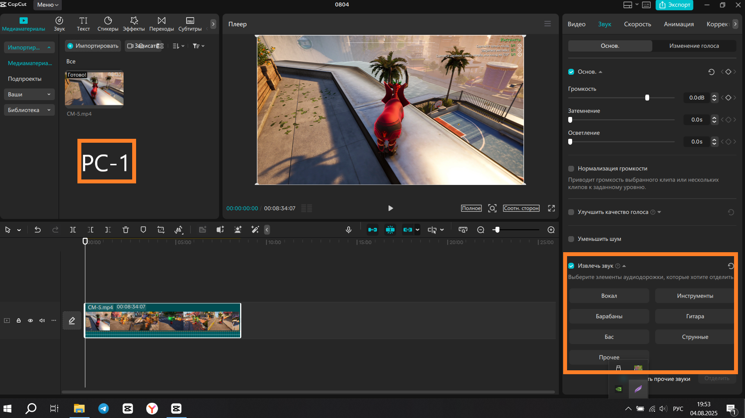The width and height of the screenshot is (745, 418).
Task: Click the CM-5.mp4 clip on timeline
Action: click(x=163, y=321)
